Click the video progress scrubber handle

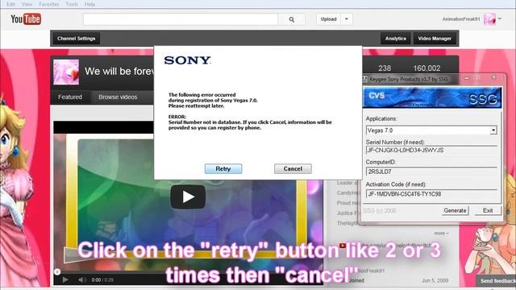pos(57,271)
